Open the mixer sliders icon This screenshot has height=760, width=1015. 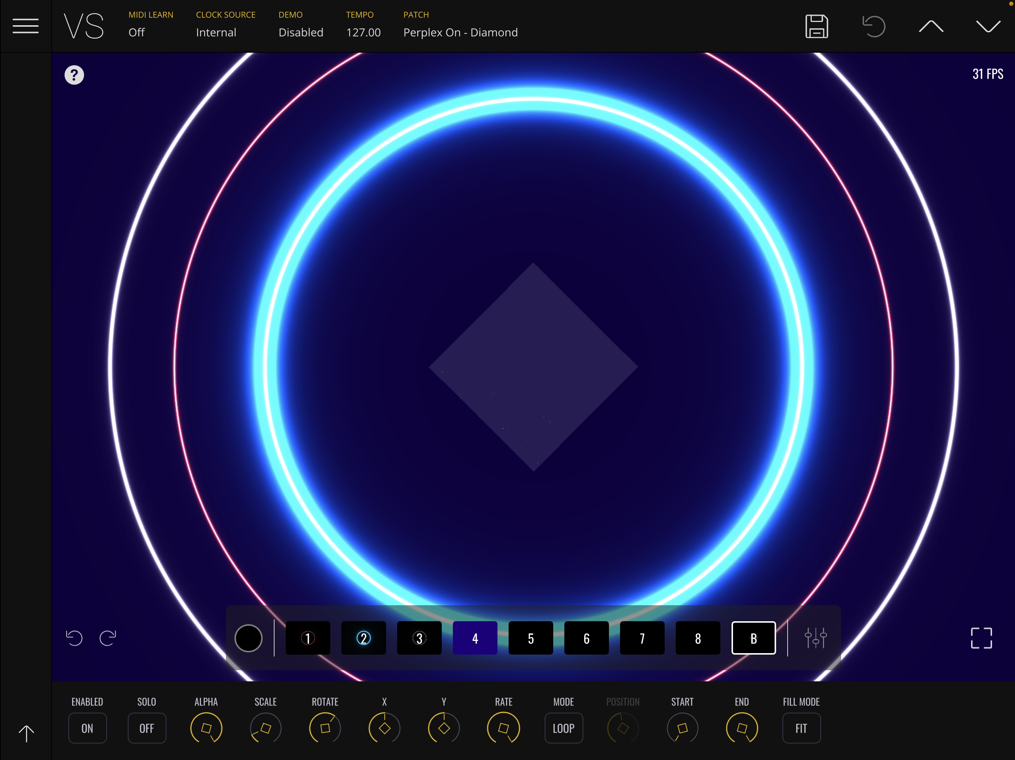click(x=815, y=638)
